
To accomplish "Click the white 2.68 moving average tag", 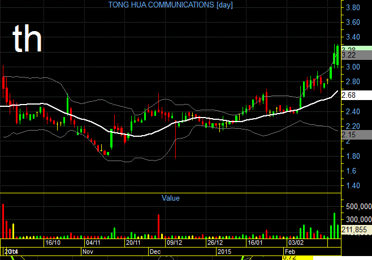I will point(357,95).
